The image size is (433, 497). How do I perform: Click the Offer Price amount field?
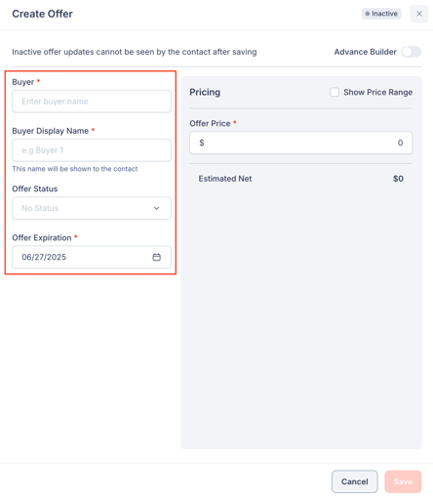pos(300,143)
